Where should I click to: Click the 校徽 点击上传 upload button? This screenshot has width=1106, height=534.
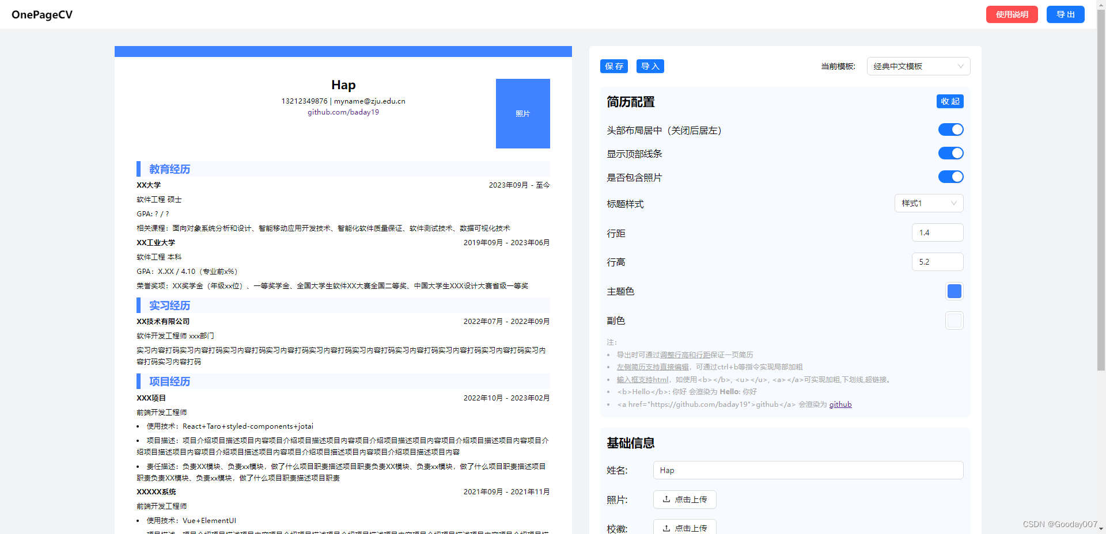coord(684,527)
